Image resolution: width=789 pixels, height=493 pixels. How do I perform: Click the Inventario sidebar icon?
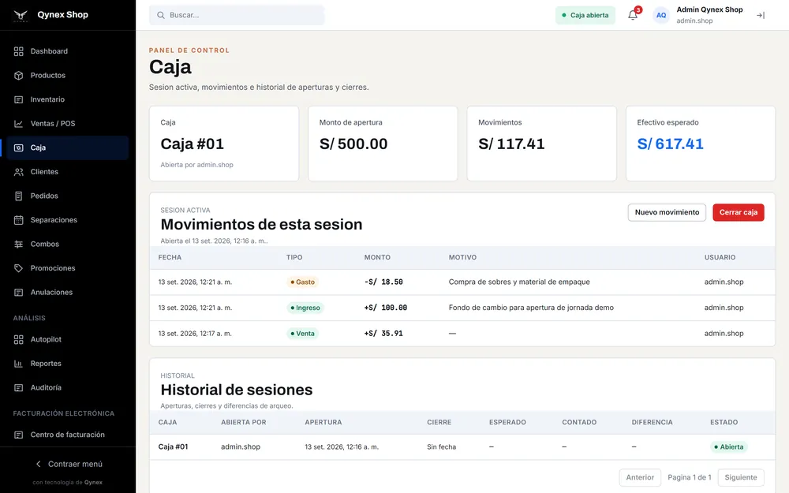pyautogui.click(x=19, y=99)
